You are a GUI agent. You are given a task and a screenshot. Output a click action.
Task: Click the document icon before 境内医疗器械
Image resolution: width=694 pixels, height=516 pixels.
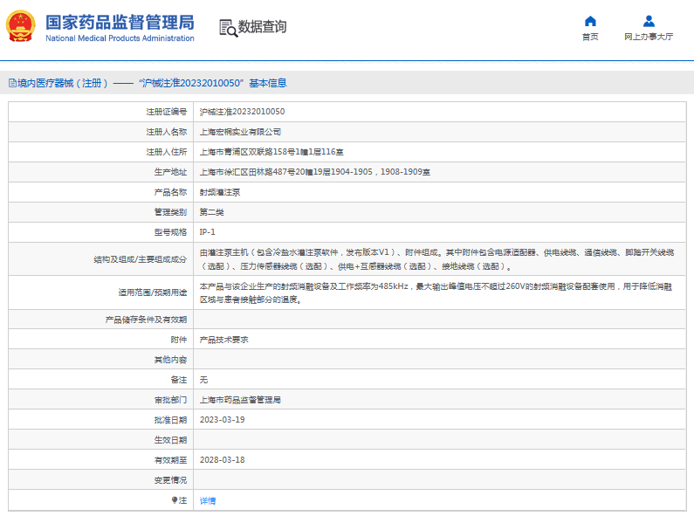(x=12, y=83)
